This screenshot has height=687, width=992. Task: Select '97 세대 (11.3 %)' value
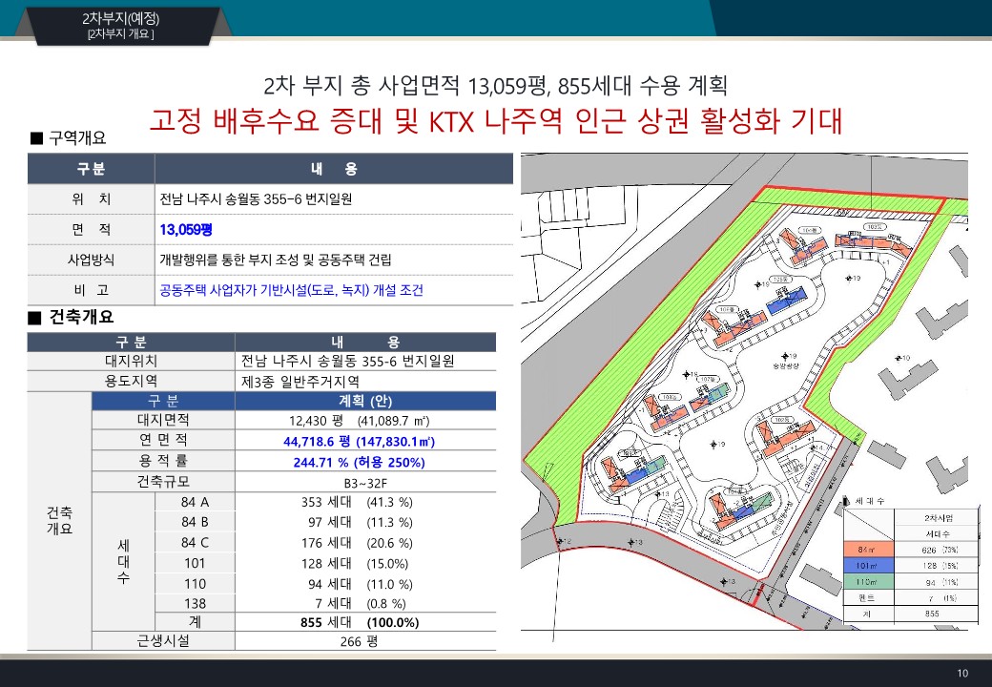(360, 523)
